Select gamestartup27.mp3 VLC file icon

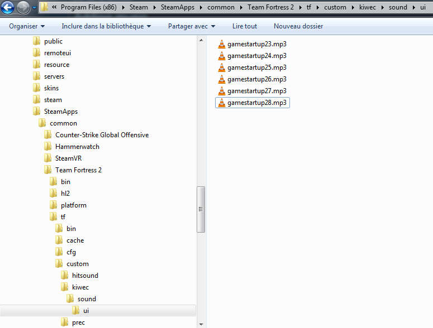point(221,91)
